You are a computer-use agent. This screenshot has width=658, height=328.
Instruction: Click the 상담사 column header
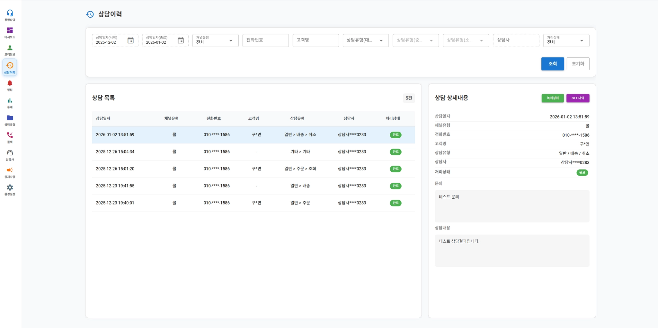tap(349, 118)
